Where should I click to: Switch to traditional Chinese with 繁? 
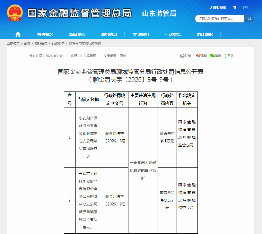click(x=235, y=8)
